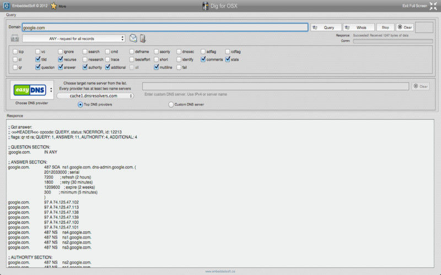
Task: Uncheck the ttlid option
Action: [x=37, y=59]
